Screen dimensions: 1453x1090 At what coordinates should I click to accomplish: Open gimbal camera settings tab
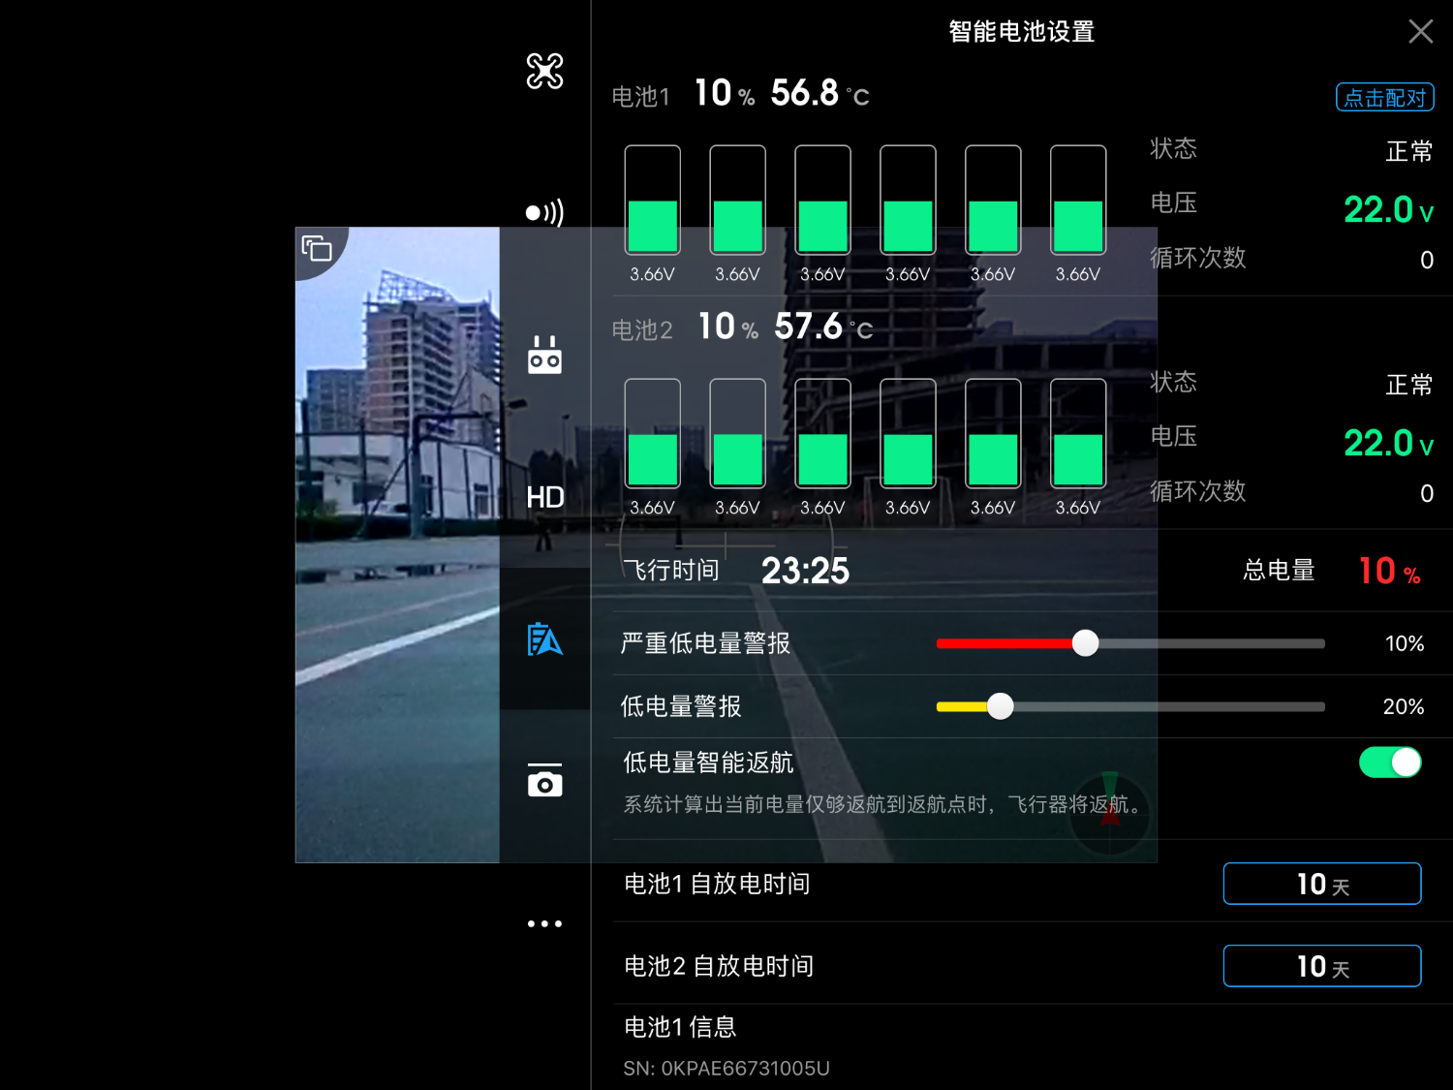tap(544, 781)
